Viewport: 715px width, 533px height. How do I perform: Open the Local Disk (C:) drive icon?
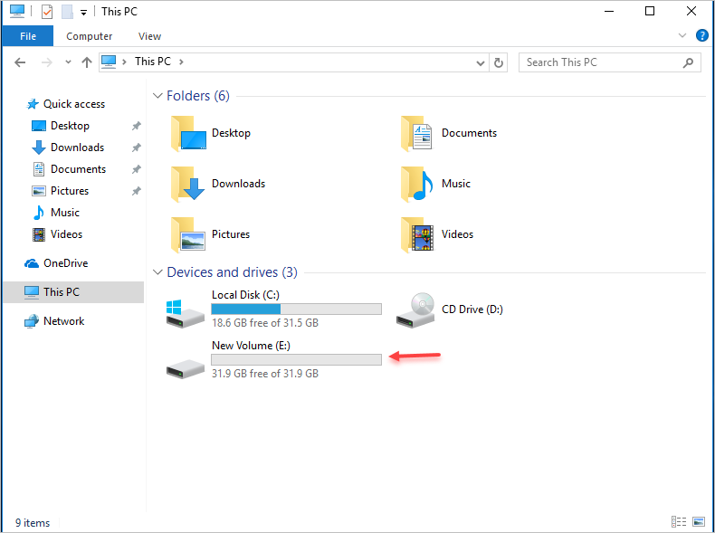coord(186,309)
